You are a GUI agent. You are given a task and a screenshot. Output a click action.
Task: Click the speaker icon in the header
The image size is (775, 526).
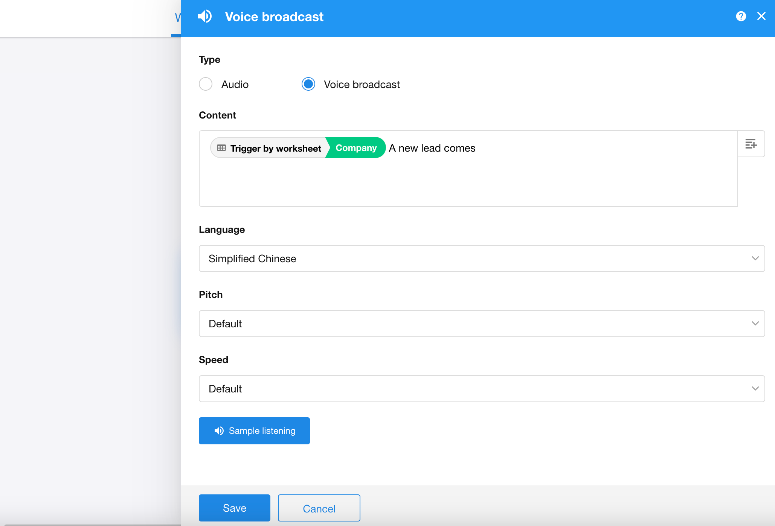[x=205, y=16]
